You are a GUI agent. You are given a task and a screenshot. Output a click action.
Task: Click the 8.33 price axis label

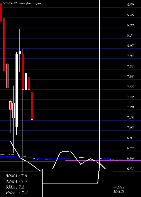[x=130, y=25]
